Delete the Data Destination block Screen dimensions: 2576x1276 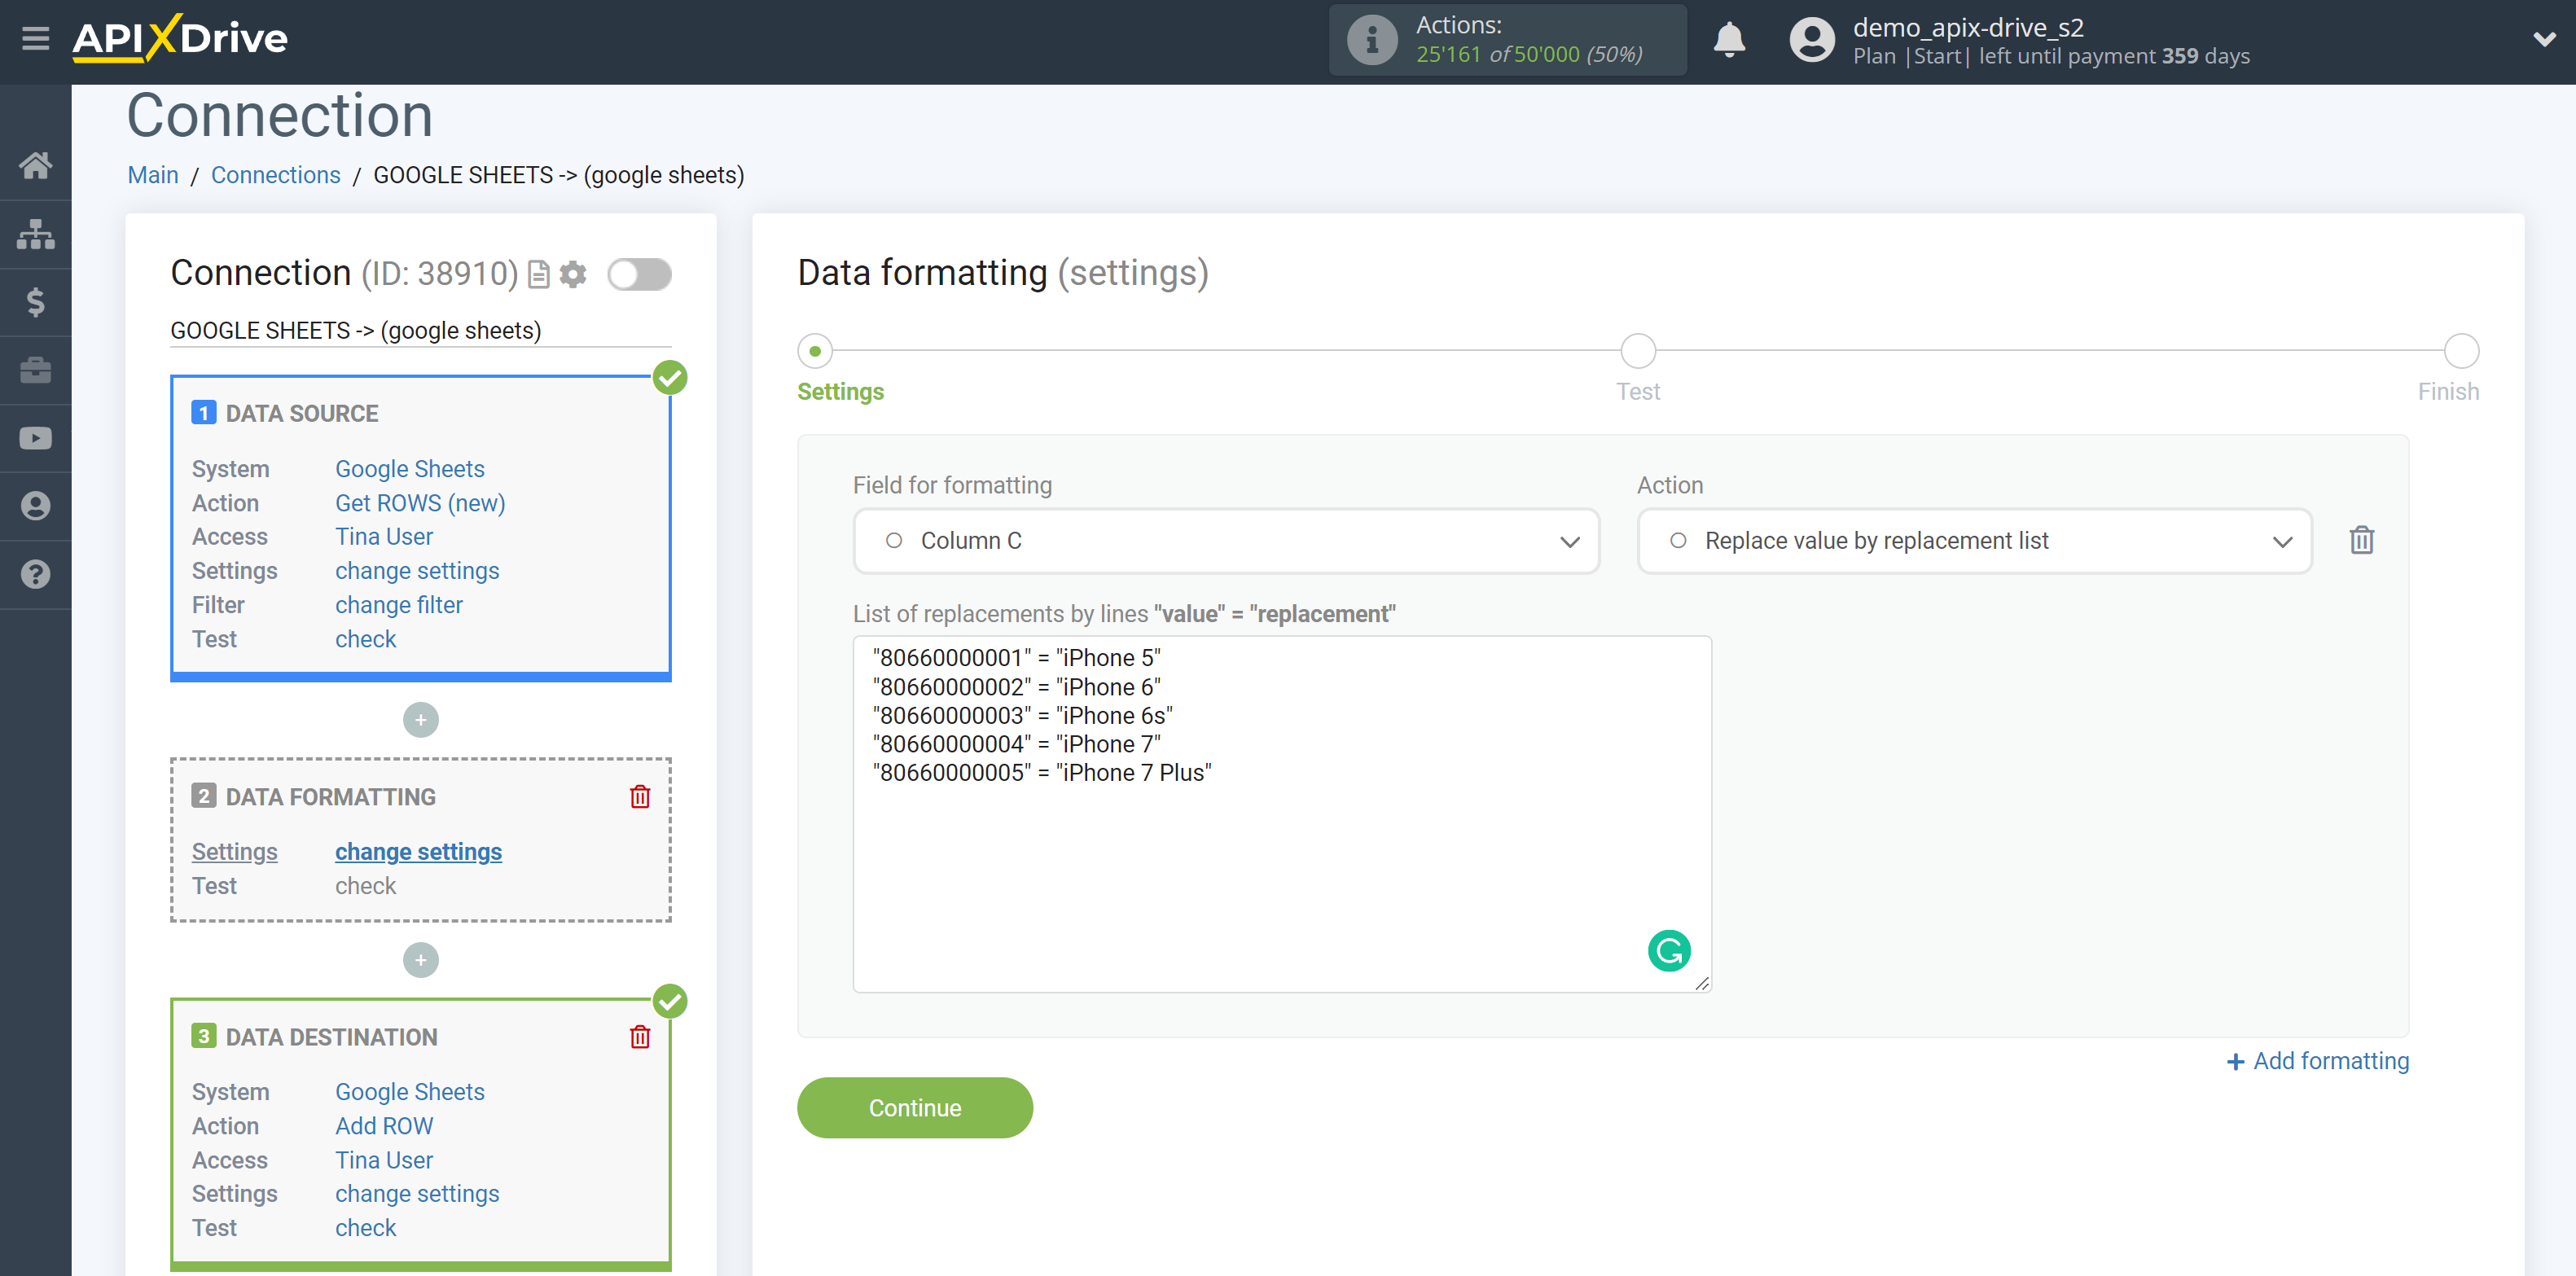[x=640, y=1037]
